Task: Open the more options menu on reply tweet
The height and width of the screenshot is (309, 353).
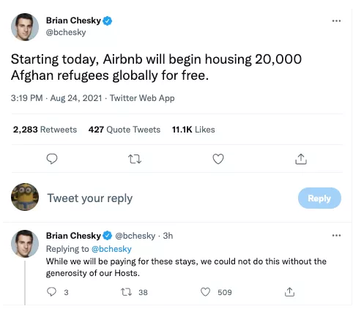Action: pos(336,236)
